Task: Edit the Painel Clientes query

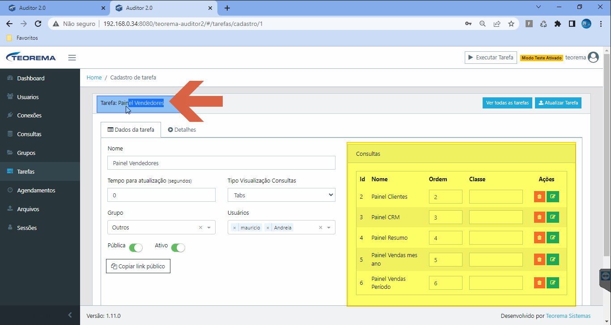Action: (553, 196)
